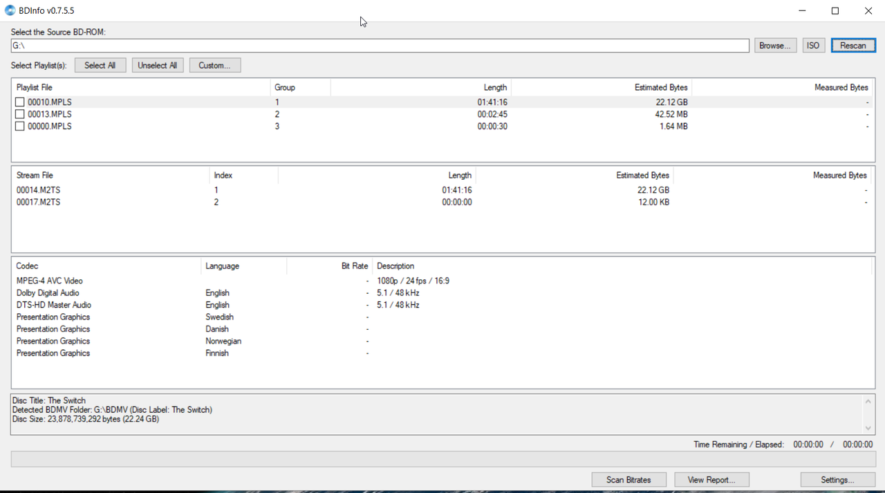Click the BDInfo app icon in title bar
The width and height of the screenshot is (885, 493).
(x=10, y=10)
